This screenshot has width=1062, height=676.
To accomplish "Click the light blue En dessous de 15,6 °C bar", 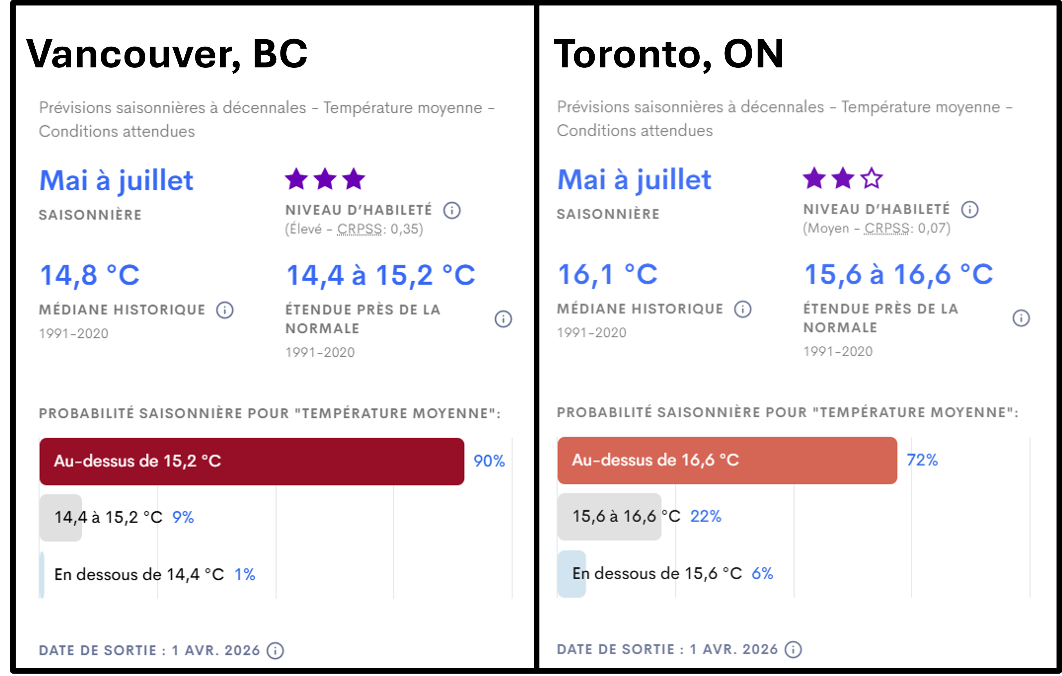I will click(571, 574).
